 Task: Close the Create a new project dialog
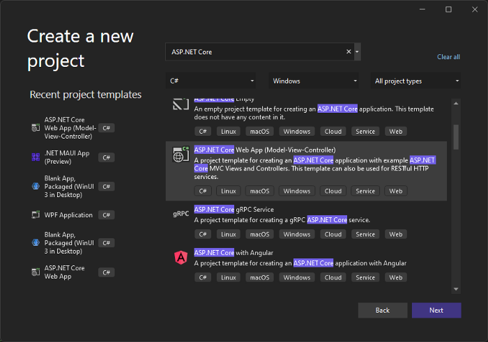475,9
